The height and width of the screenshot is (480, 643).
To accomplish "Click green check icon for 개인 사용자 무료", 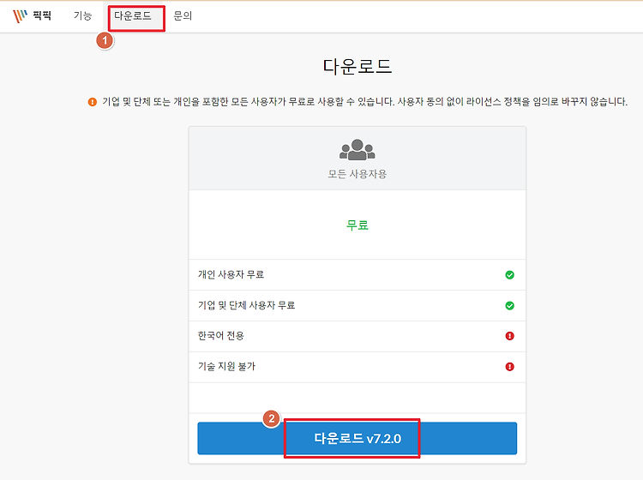I will [x=510, y=275].
